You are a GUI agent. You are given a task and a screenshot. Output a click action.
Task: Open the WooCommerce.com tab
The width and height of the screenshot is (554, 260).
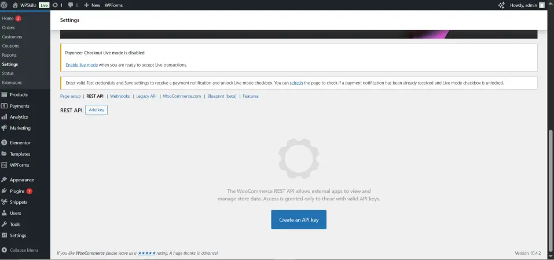coord(182,96)
